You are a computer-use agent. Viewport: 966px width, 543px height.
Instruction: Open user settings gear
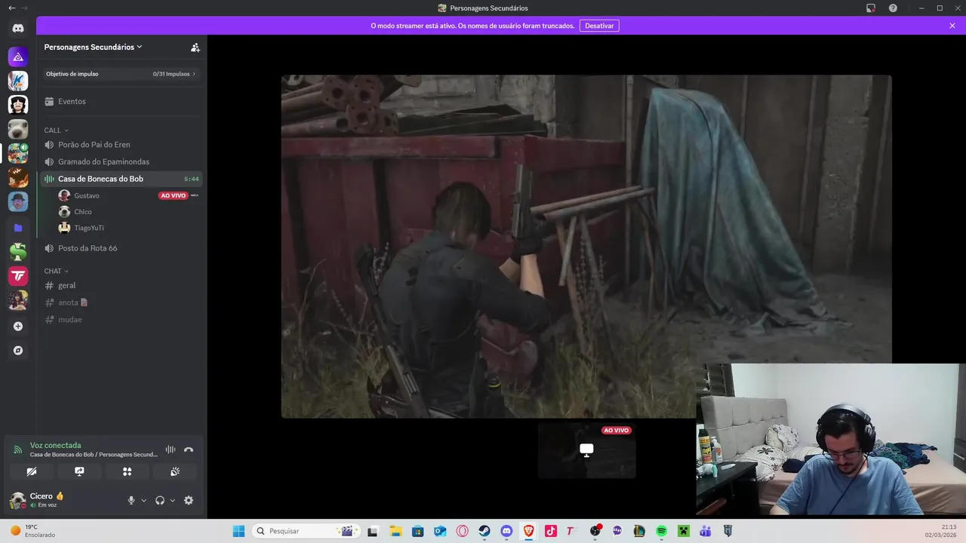(x=189, y=500)
